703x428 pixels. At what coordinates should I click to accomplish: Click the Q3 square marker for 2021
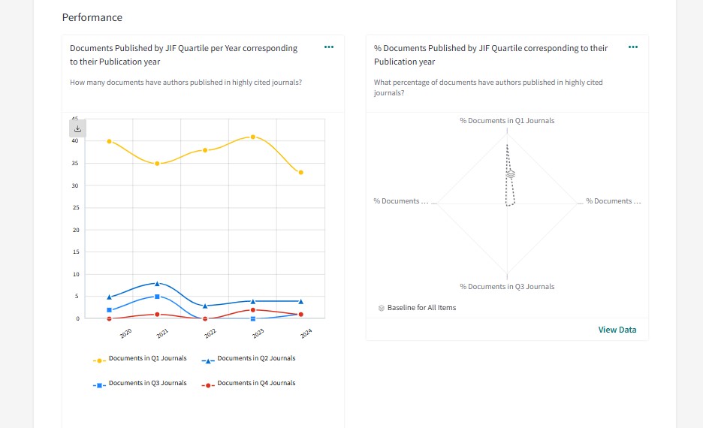coord(157,297)
